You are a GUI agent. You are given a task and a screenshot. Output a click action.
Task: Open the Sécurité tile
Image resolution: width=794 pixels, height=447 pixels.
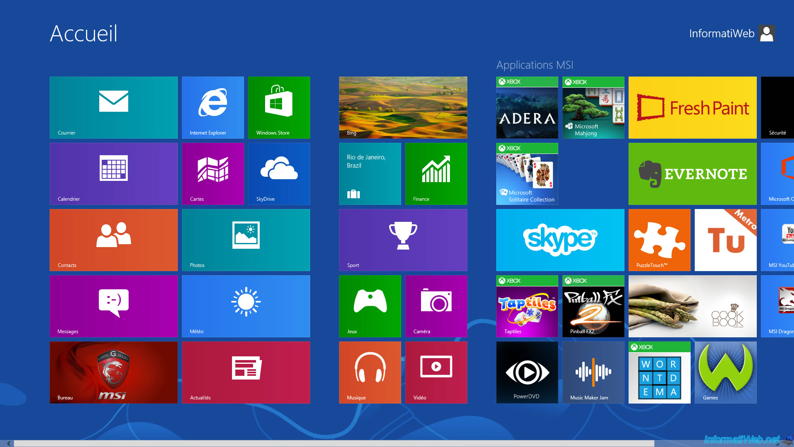(777, 108)
